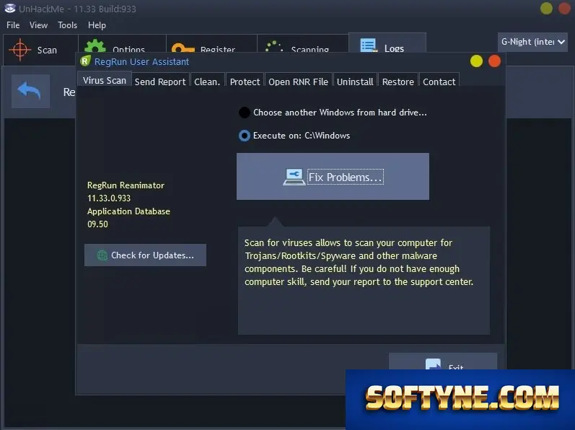
Task: Click the globe icon on Check for Updates
Action: [x=102, y=255]
